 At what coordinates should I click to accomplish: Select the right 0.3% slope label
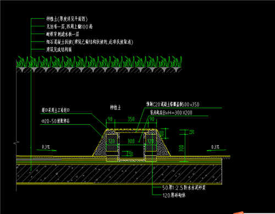(x=215, y=147)
